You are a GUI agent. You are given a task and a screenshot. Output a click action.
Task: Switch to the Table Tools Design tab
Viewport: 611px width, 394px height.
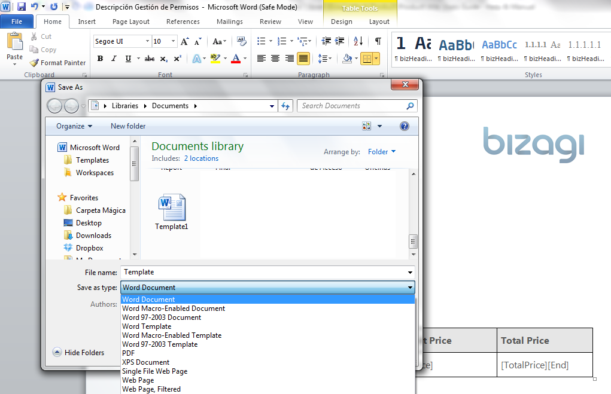point(341,22)
